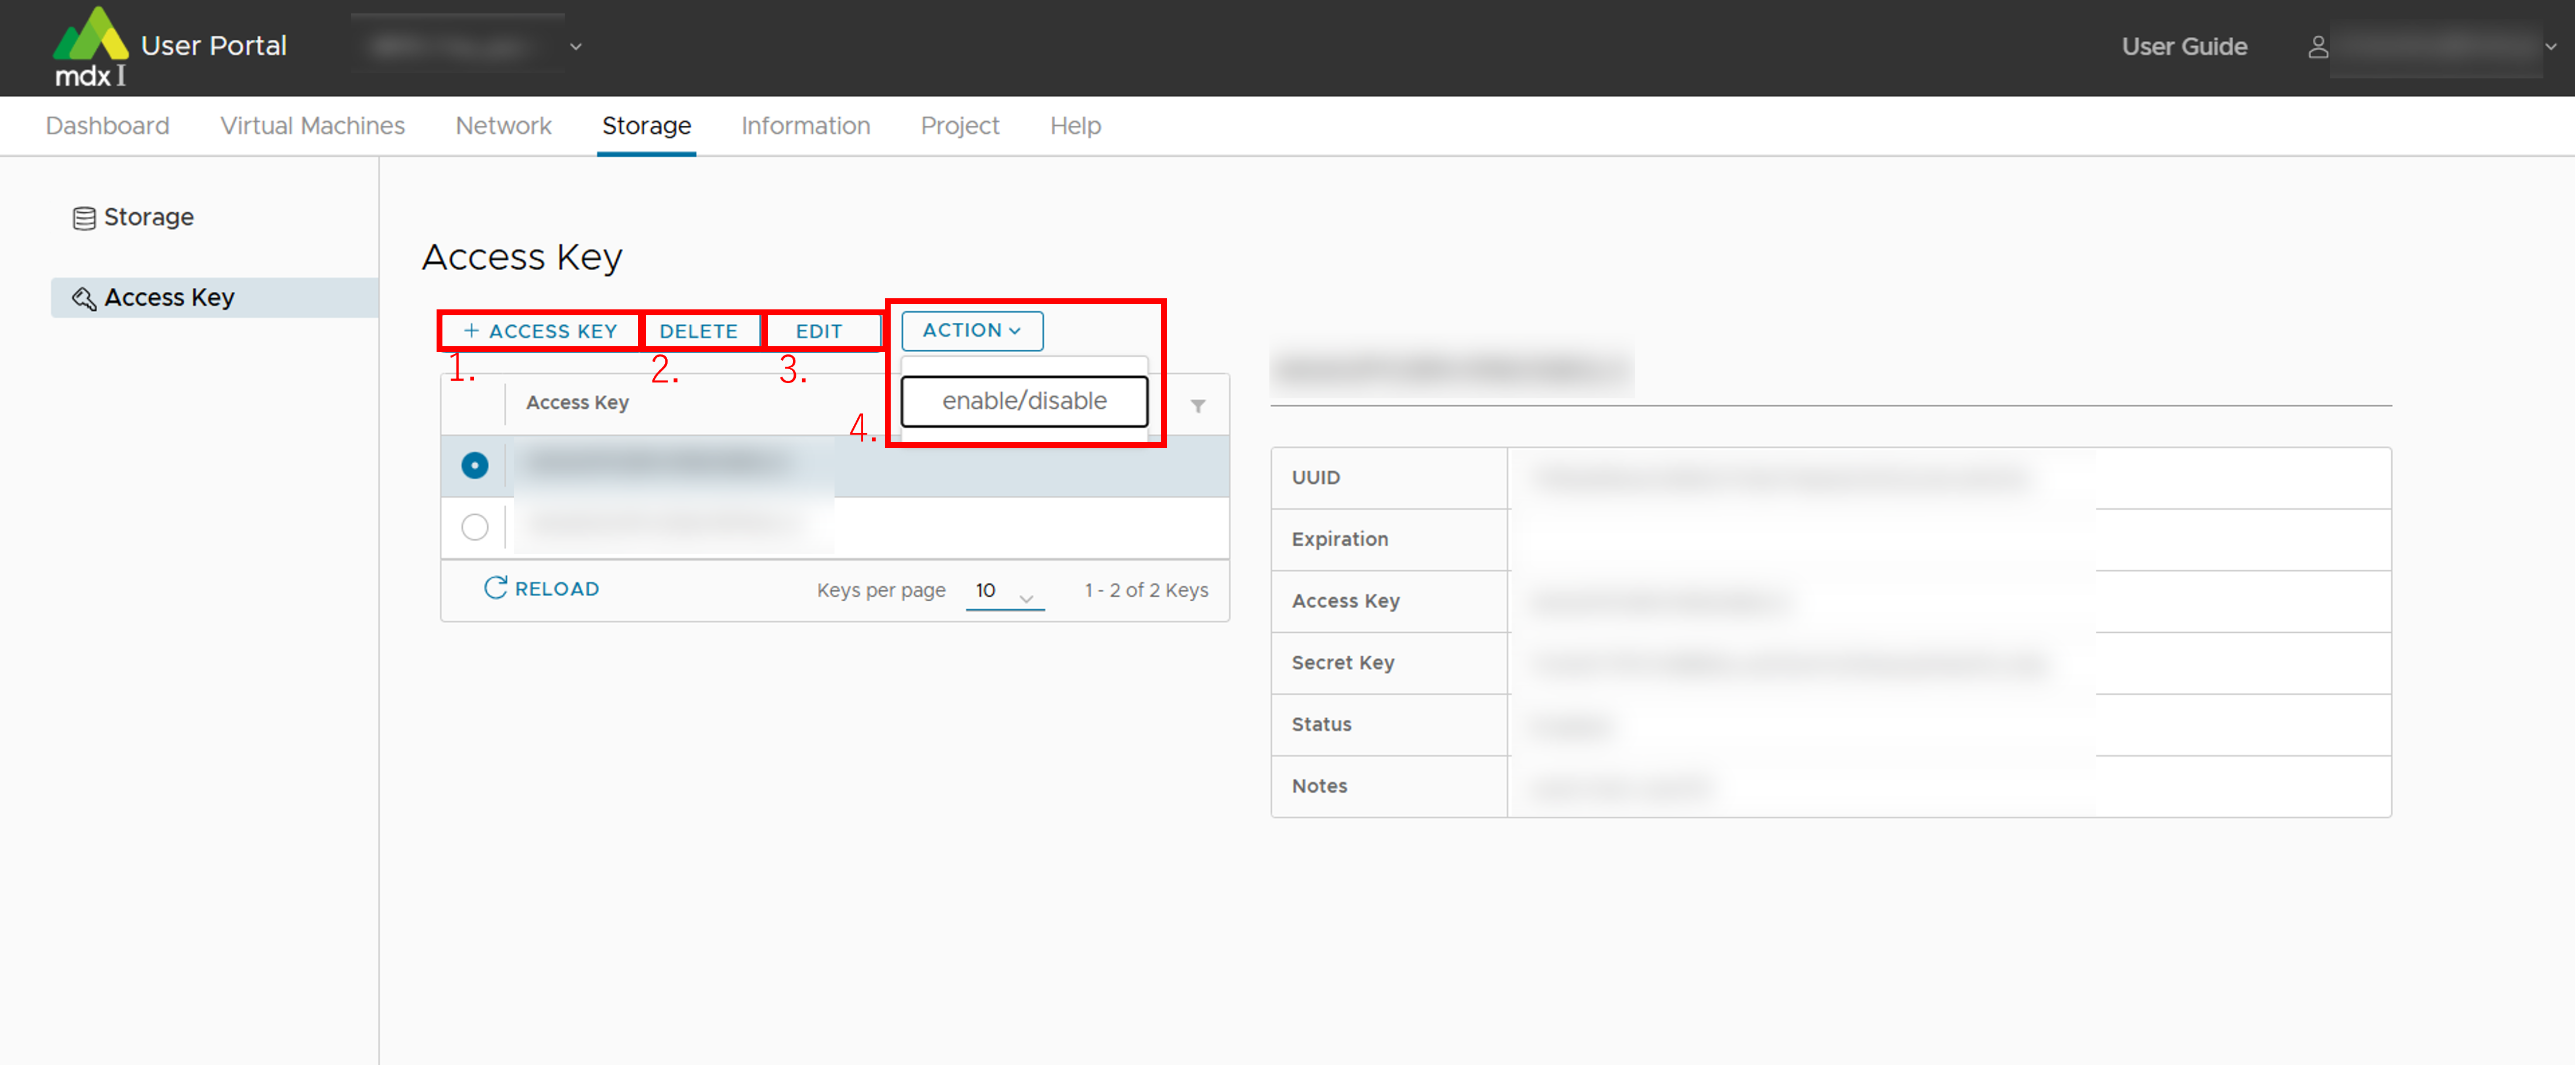Image resolution: width=2575 pixels, height=1065 pixels.
Task: Click the Access Key column header
Action: click(x=577, y=402)
